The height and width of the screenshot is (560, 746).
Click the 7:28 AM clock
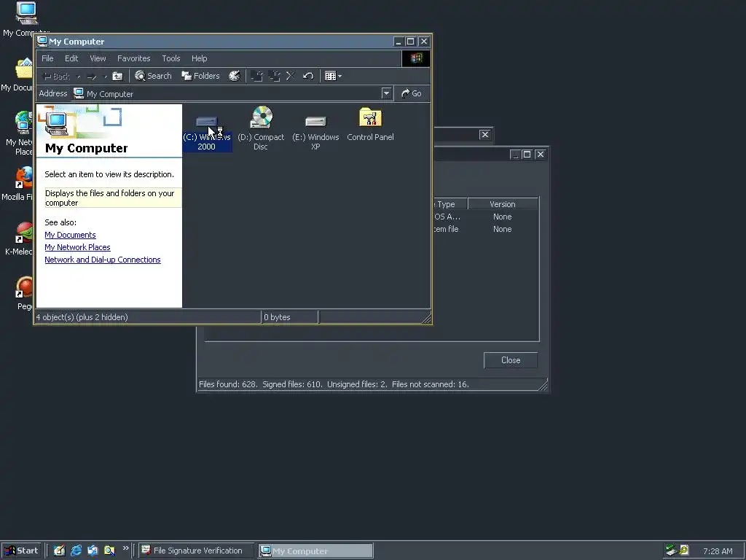click(x=718, y=551)
